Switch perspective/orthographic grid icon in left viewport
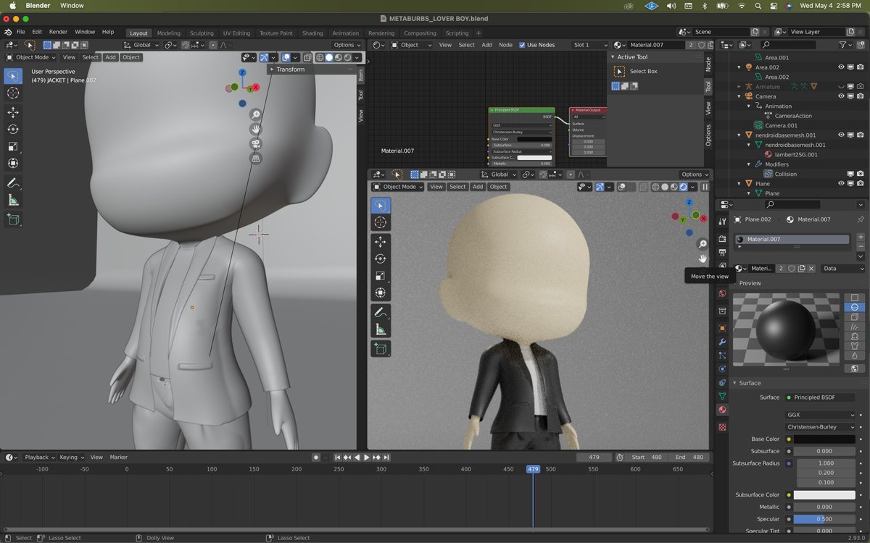Image resolution: width=870 pixels, height=543 pixels. pos(255,158)
